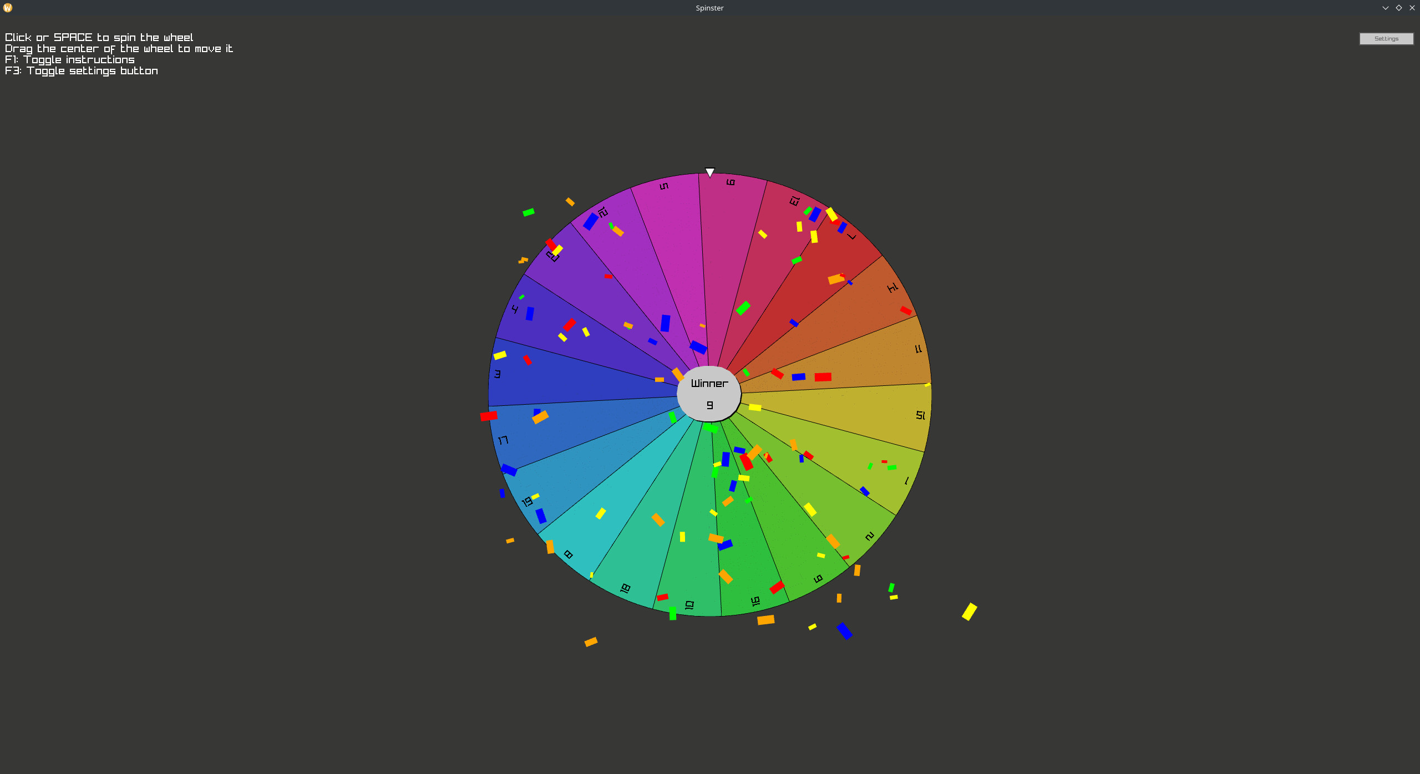This screenshot has height=774, width=1420.
Task: Click the diamond maximize icon in titlebar
Action: 1398,8
